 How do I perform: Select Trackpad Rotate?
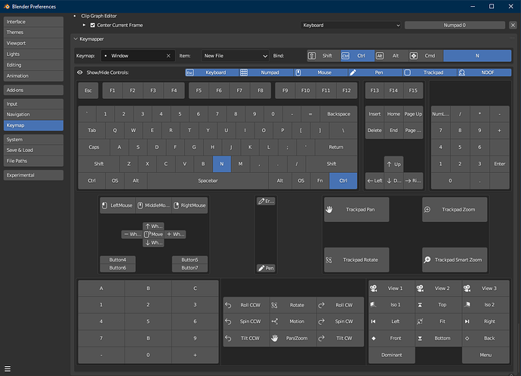(356, 260)
